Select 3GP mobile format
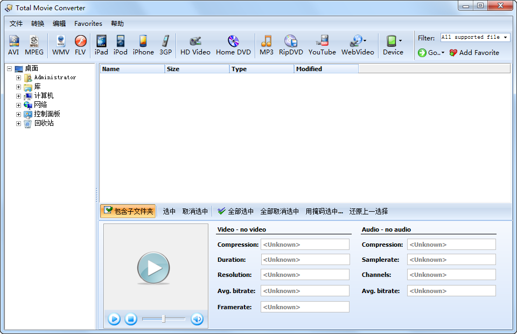Viewport: 517px width, 334px height. tap(165, 45)
